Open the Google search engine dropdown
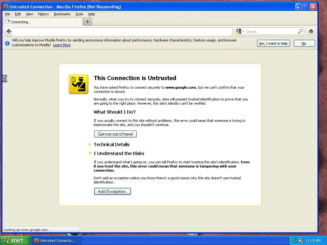This screenshot has width=327, height=245. pyautogui.click(x=240, y=32)
